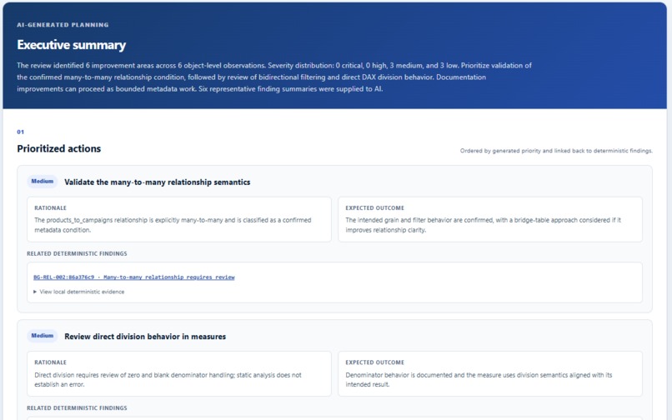
Task: Click the RATIONALE label in direct division card
Action: click(x=50, y=362)
